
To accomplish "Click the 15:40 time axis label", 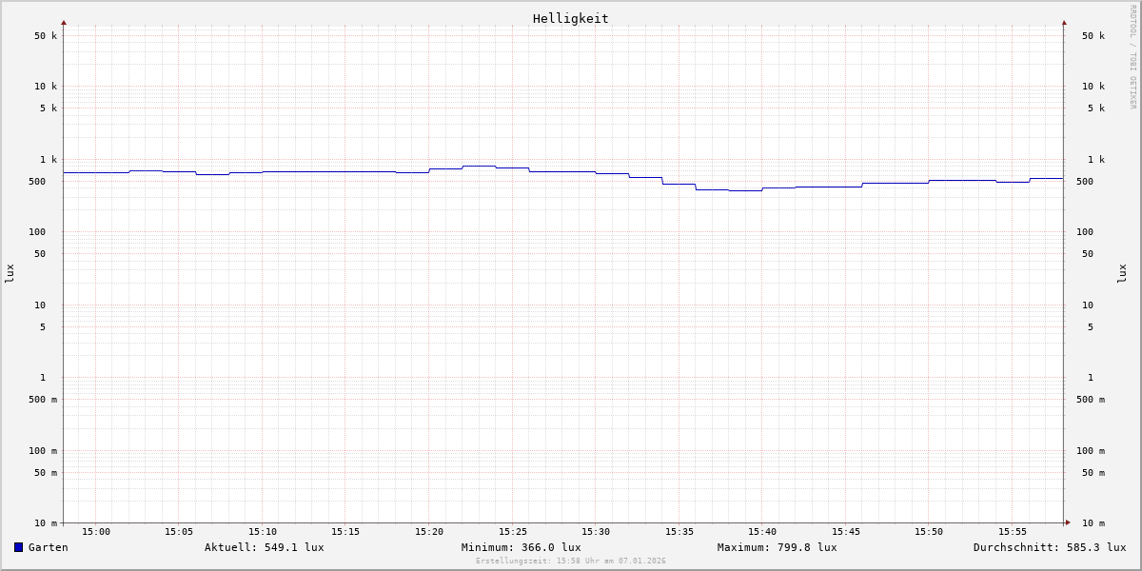I will 762,532.
